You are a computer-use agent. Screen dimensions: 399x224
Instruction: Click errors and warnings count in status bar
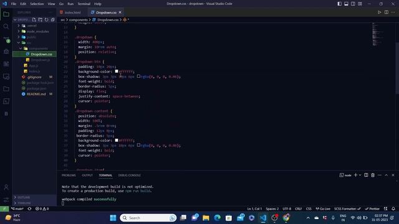click(x=42, y=209)
